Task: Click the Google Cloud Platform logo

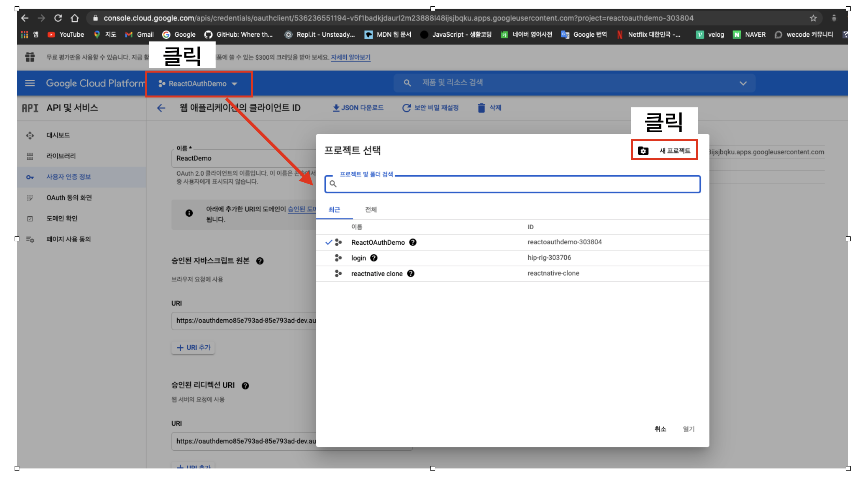Action: (x=96, y=83)
